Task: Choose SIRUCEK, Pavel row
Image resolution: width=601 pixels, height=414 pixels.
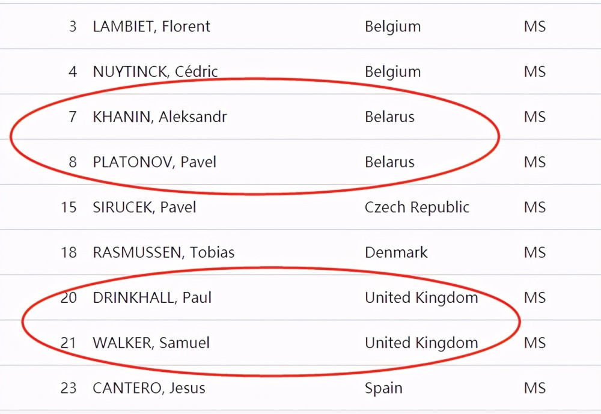Action: click(x=300, y=207)
